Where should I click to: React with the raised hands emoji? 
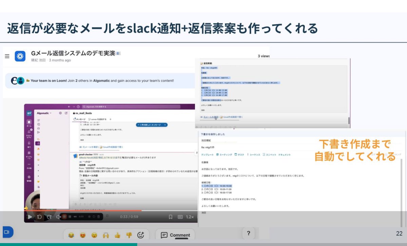pyautogui.click(x=106, y=235)
